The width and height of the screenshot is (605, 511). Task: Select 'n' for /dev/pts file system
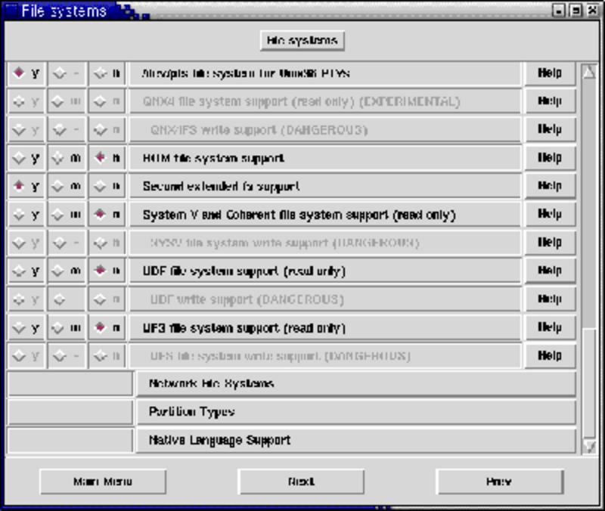click(x=107, y=73)
